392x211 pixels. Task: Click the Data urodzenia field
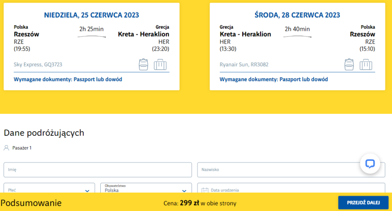[x=291, y=188]
